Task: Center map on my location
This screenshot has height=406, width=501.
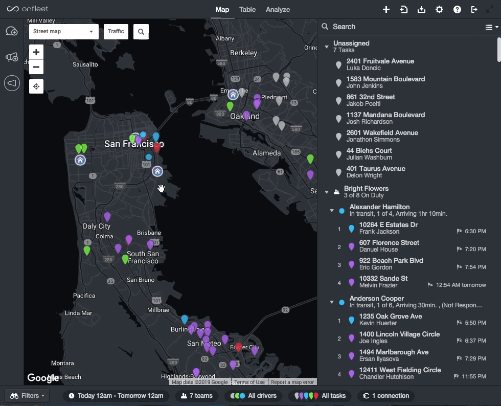Action: 36,86
